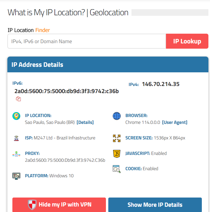
Task: Click the IP Location pin icon
Action: (16, 116)
